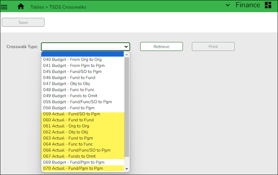
Task: Click the Save button
Action: point(23,22)
